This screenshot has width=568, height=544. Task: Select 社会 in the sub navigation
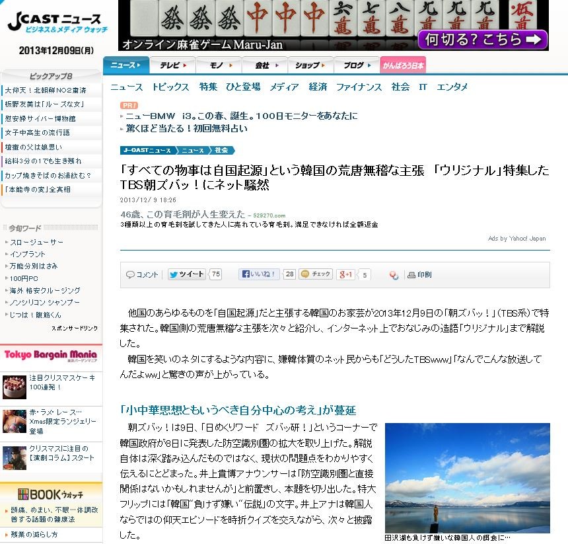[400, 87]
